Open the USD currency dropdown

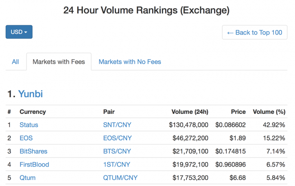tap(19, 32)
